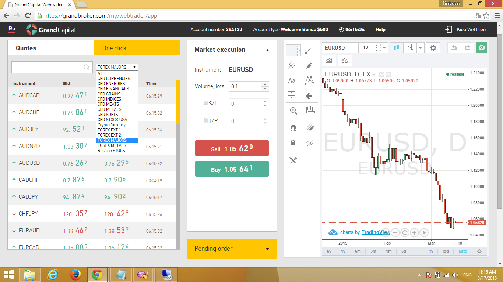Select the Aa text annotation tool
Viewport: 503px width, 282px height.
292,80
